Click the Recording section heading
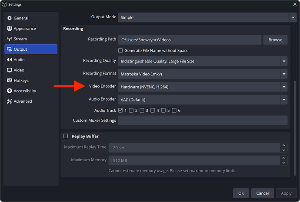300x202 pixels. (x=73, y=29)
